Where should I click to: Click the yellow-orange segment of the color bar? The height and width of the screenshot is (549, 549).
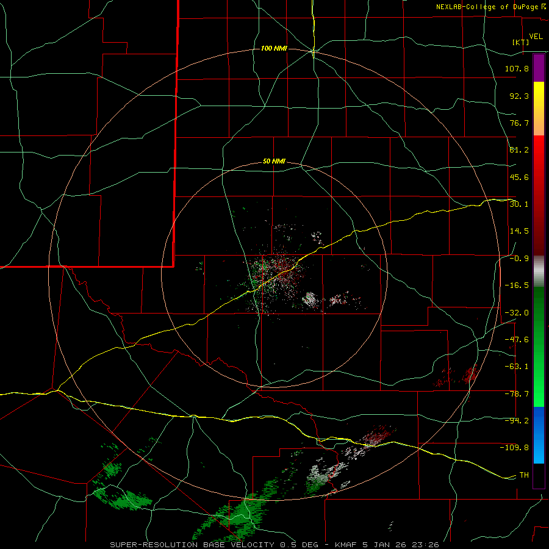point(539,109)
